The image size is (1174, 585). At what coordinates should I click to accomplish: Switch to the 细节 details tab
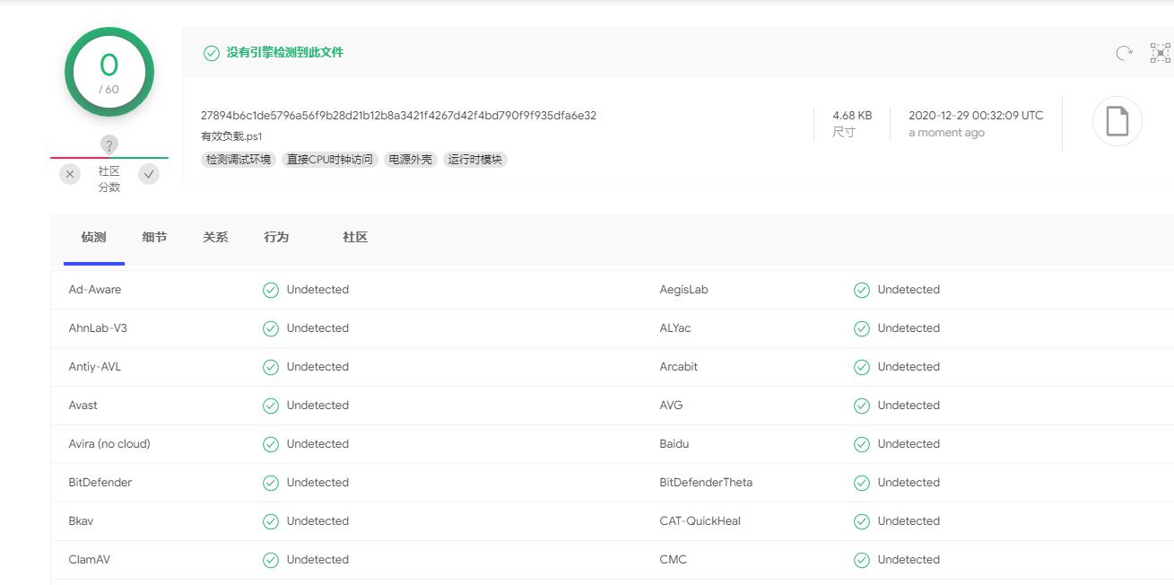(x=154, y=238)
